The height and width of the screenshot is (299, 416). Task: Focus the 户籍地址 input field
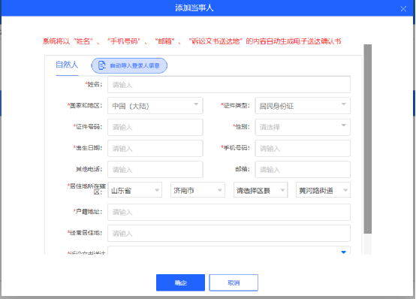[229, 212]
